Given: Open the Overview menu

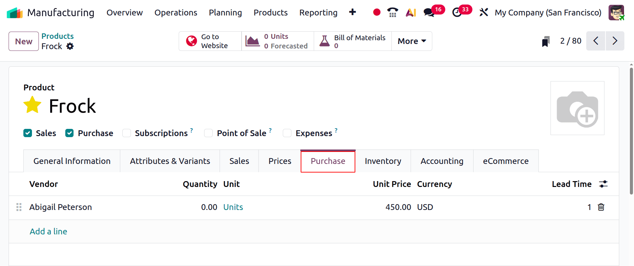Looking at the screenshot, I should 124,13.
